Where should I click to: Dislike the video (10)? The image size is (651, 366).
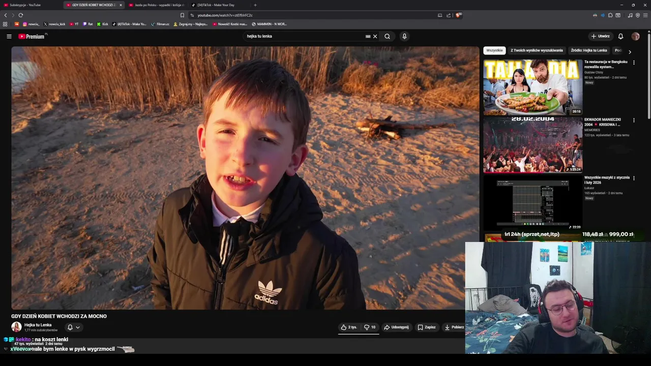(370, 327)
